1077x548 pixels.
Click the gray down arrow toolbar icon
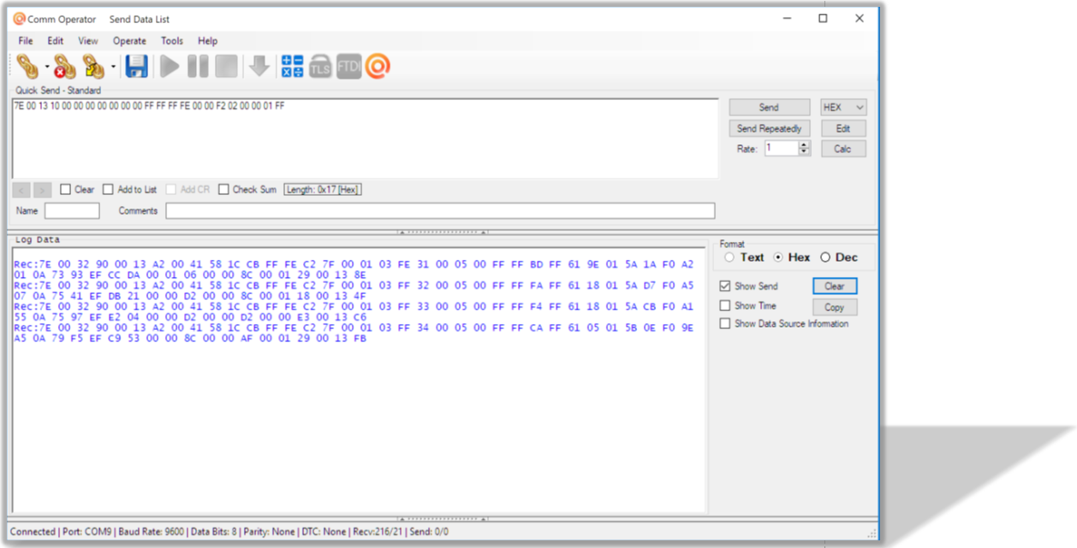[259, 66]
